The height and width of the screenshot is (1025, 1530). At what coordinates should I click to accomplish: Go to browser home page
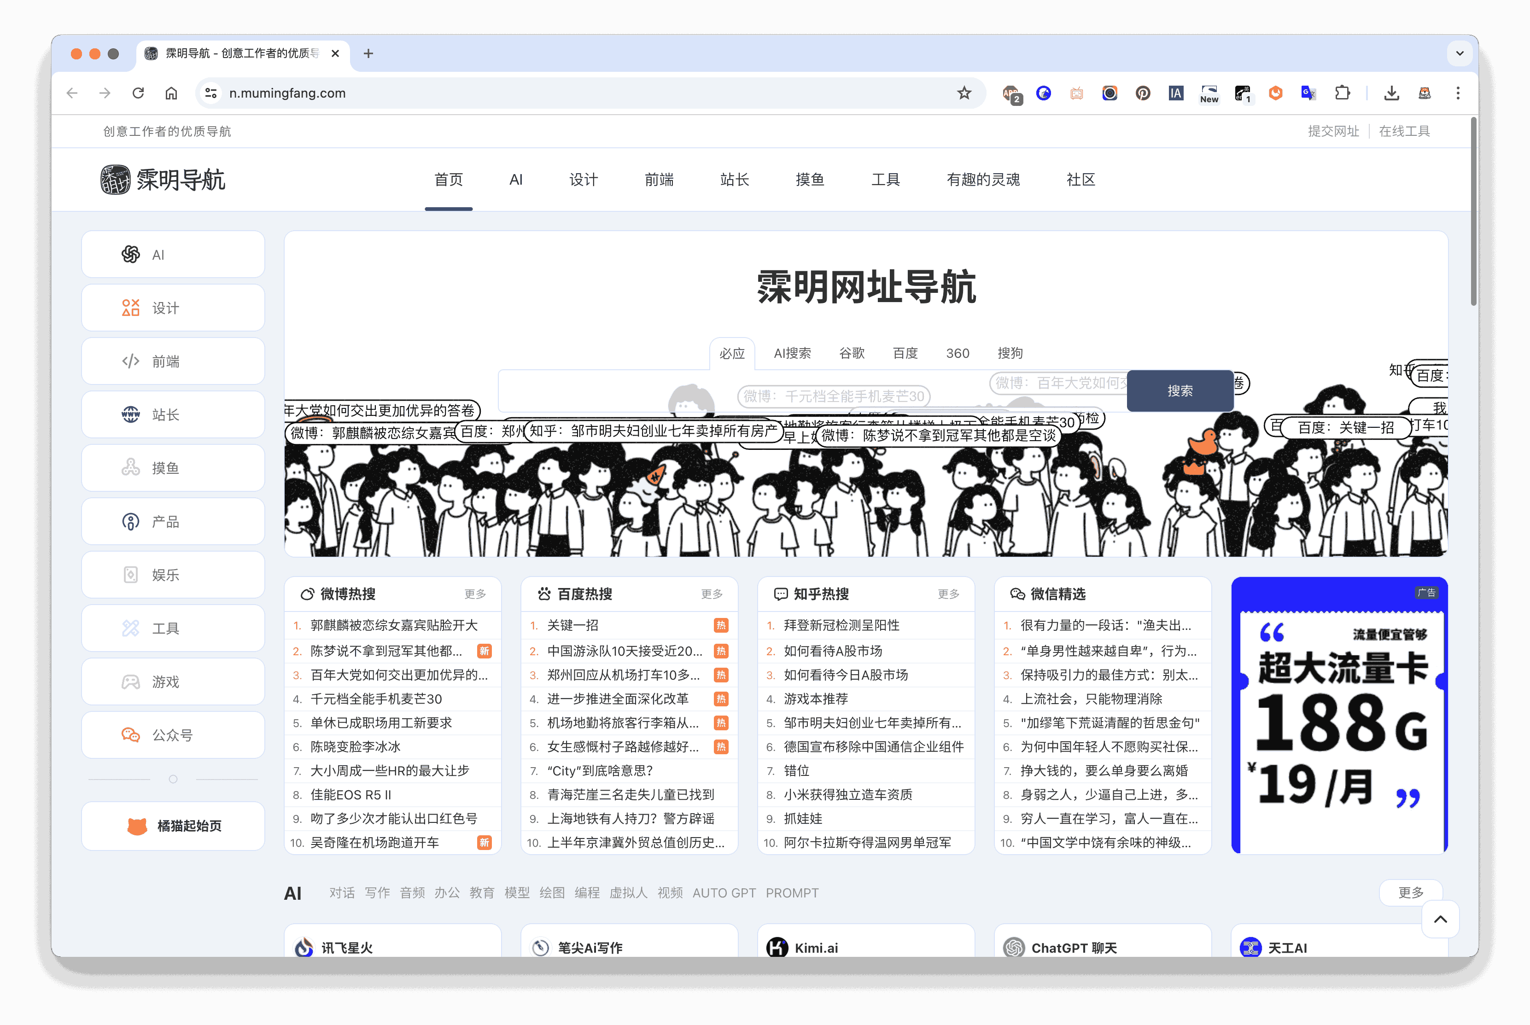(x=171, y=93)
